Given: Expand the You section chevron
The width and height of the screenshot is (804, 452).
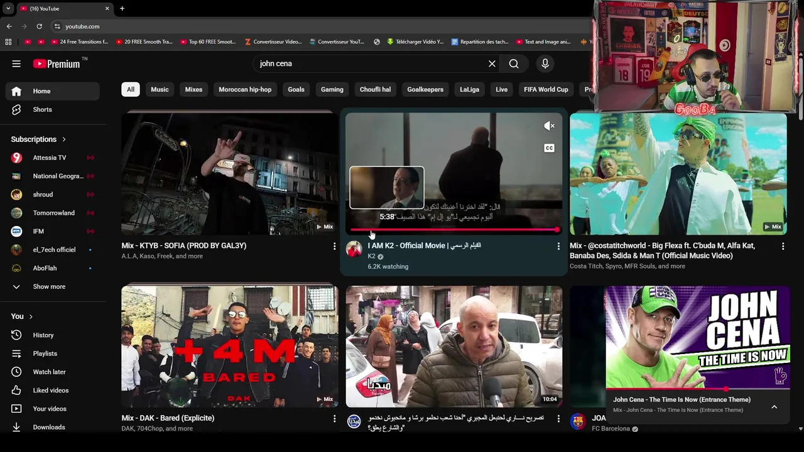Looking at the screenshot, I should [x=31, y=316].
